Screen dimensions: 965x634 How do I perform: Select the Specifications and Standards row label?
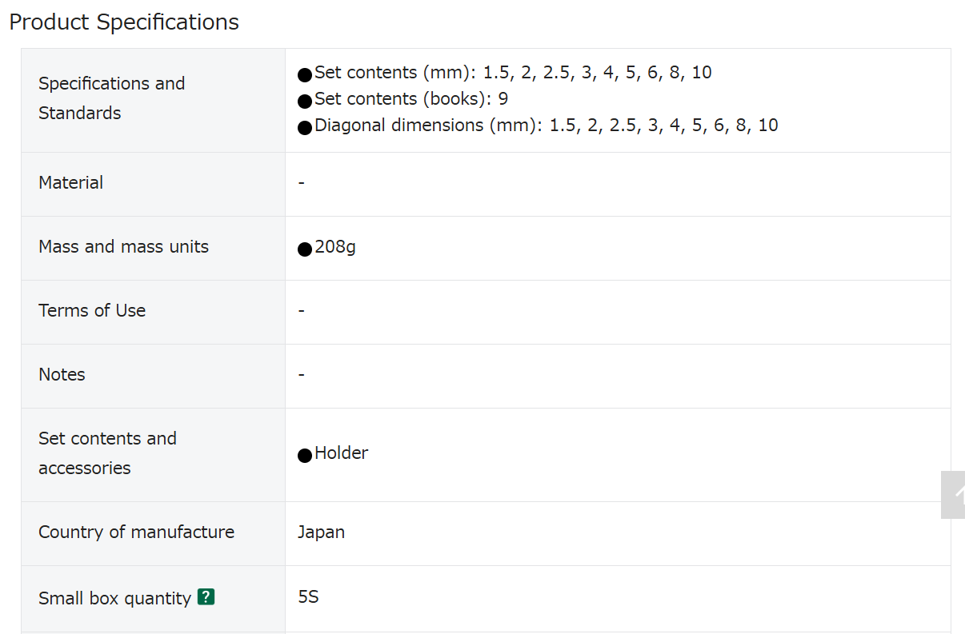112,98
